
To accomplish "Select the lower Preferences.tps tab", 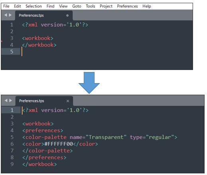I will tap(44, 101).
